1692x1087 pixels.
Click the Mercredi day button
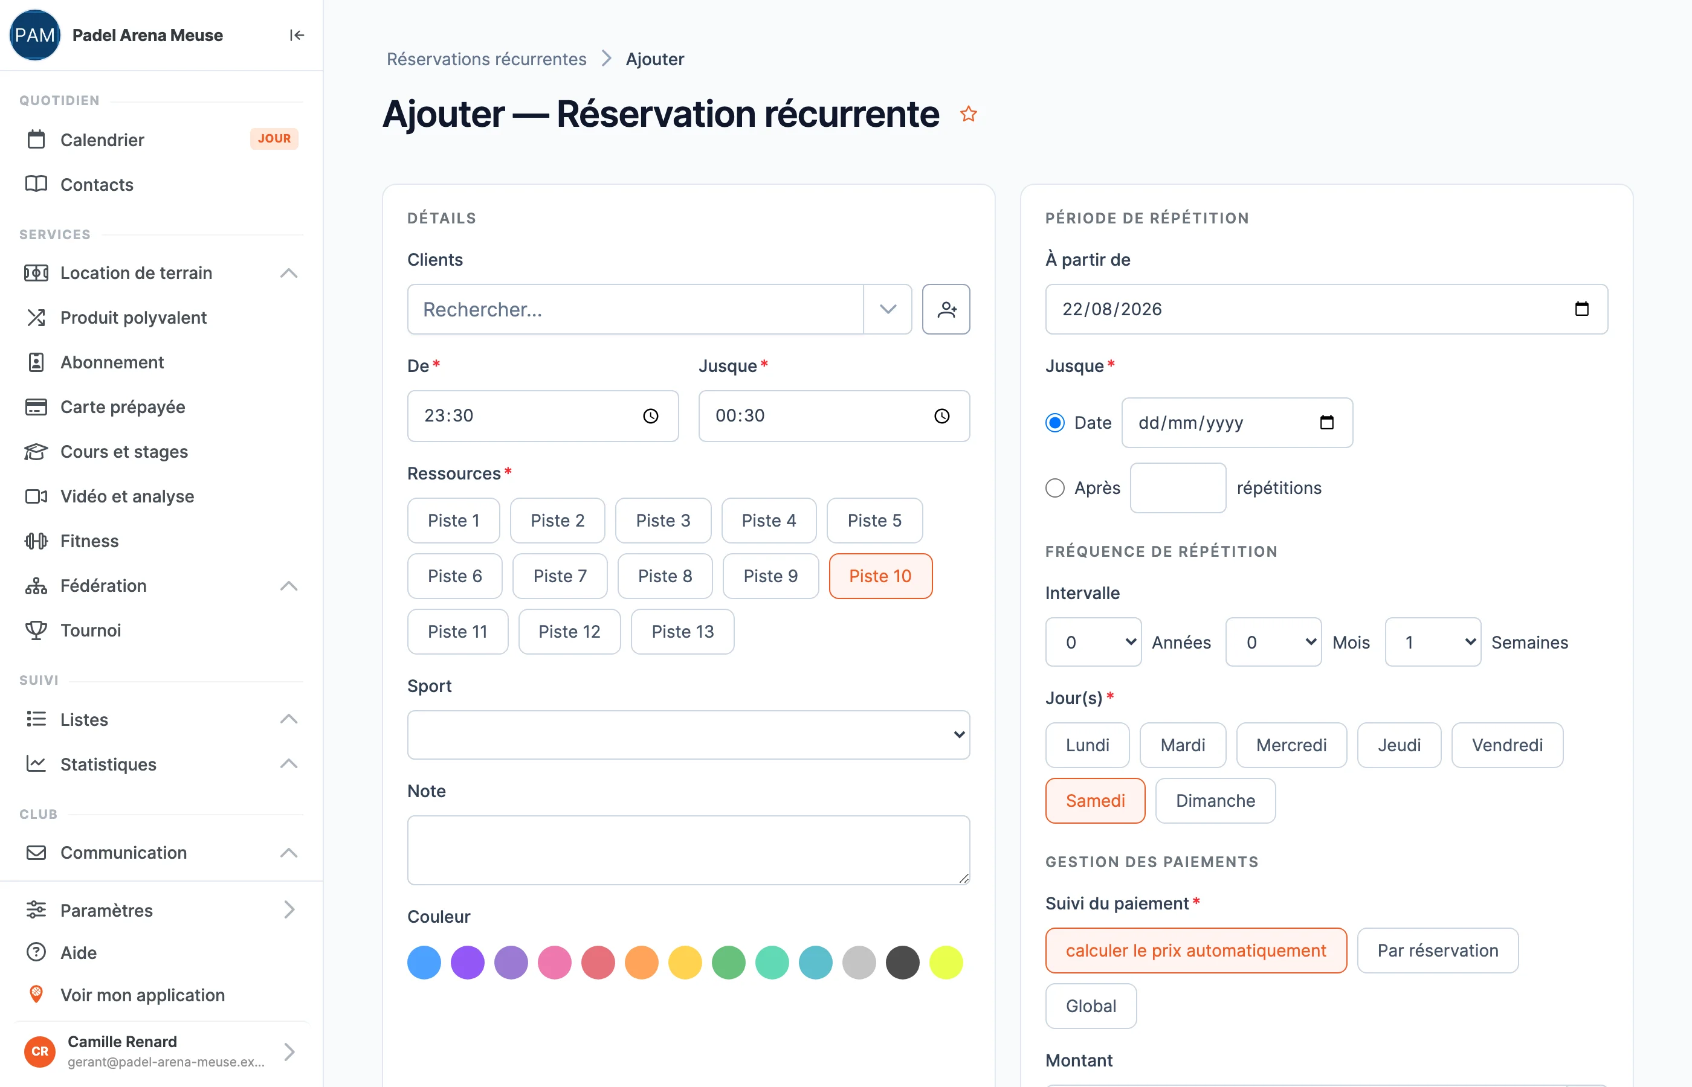[1291, 745]
